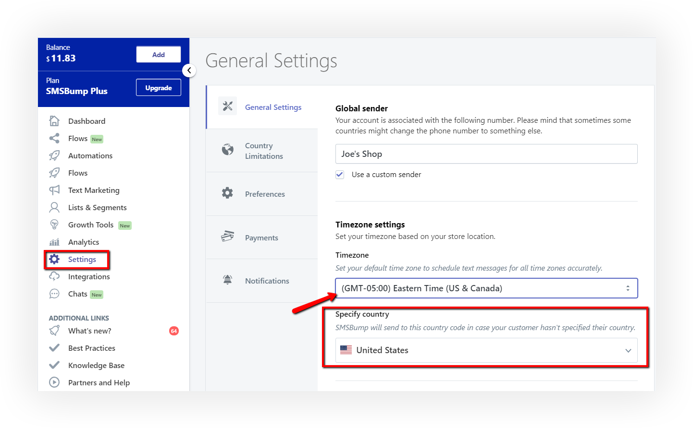
Task: Click the megaphone icon for Text Marketing
Action: pos(54,190)
